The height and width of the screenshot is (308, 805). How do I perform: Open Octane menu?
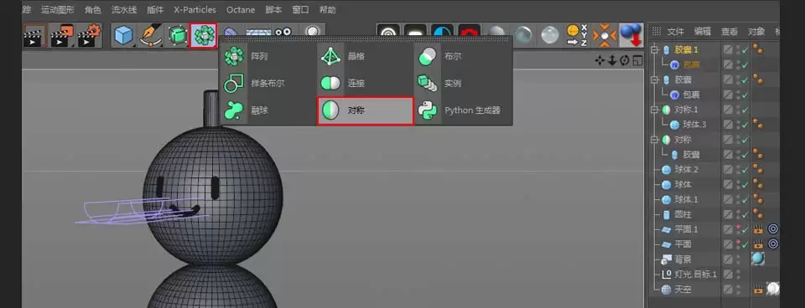tap(241, 10)
